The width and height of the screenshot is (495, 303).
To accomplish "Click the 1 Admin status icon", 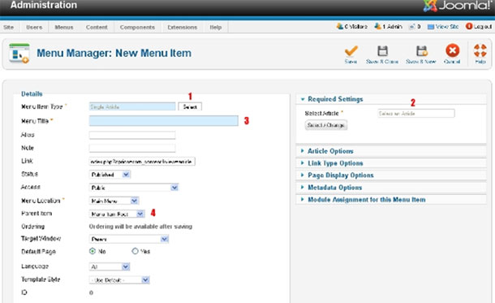I will click(x=377, y=26).
